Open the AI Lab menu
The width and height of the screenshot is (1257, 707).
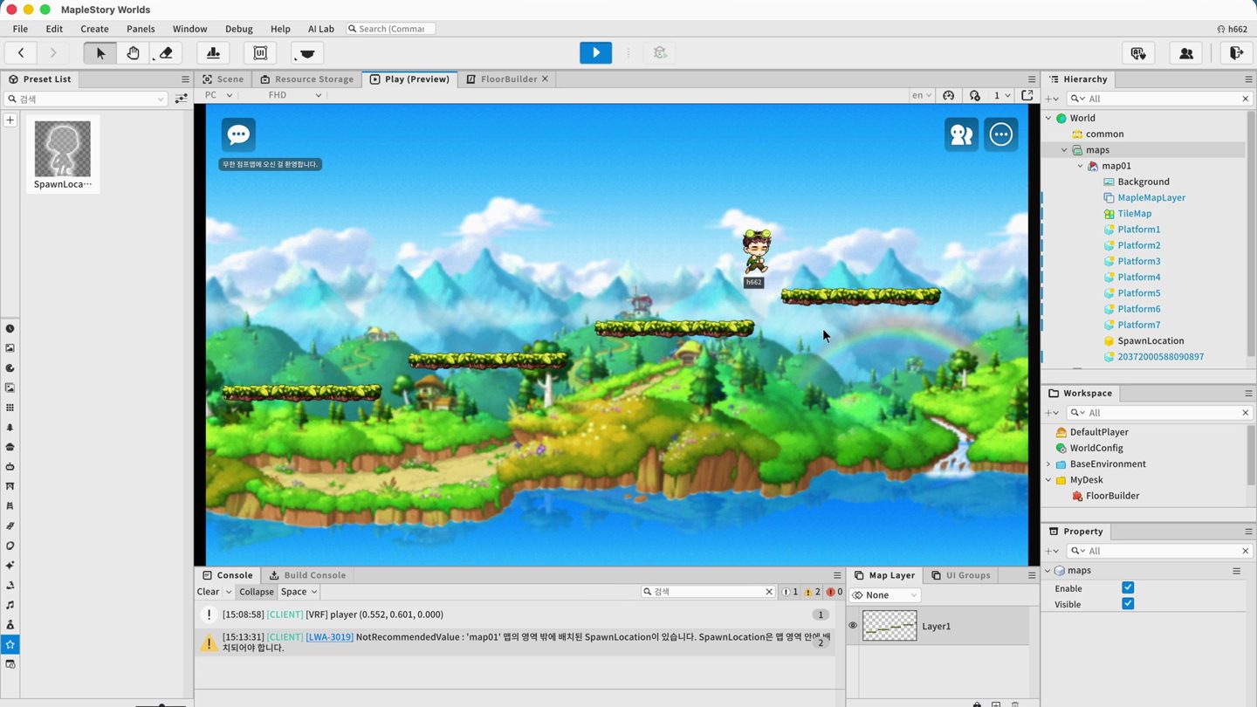[320, 29]
